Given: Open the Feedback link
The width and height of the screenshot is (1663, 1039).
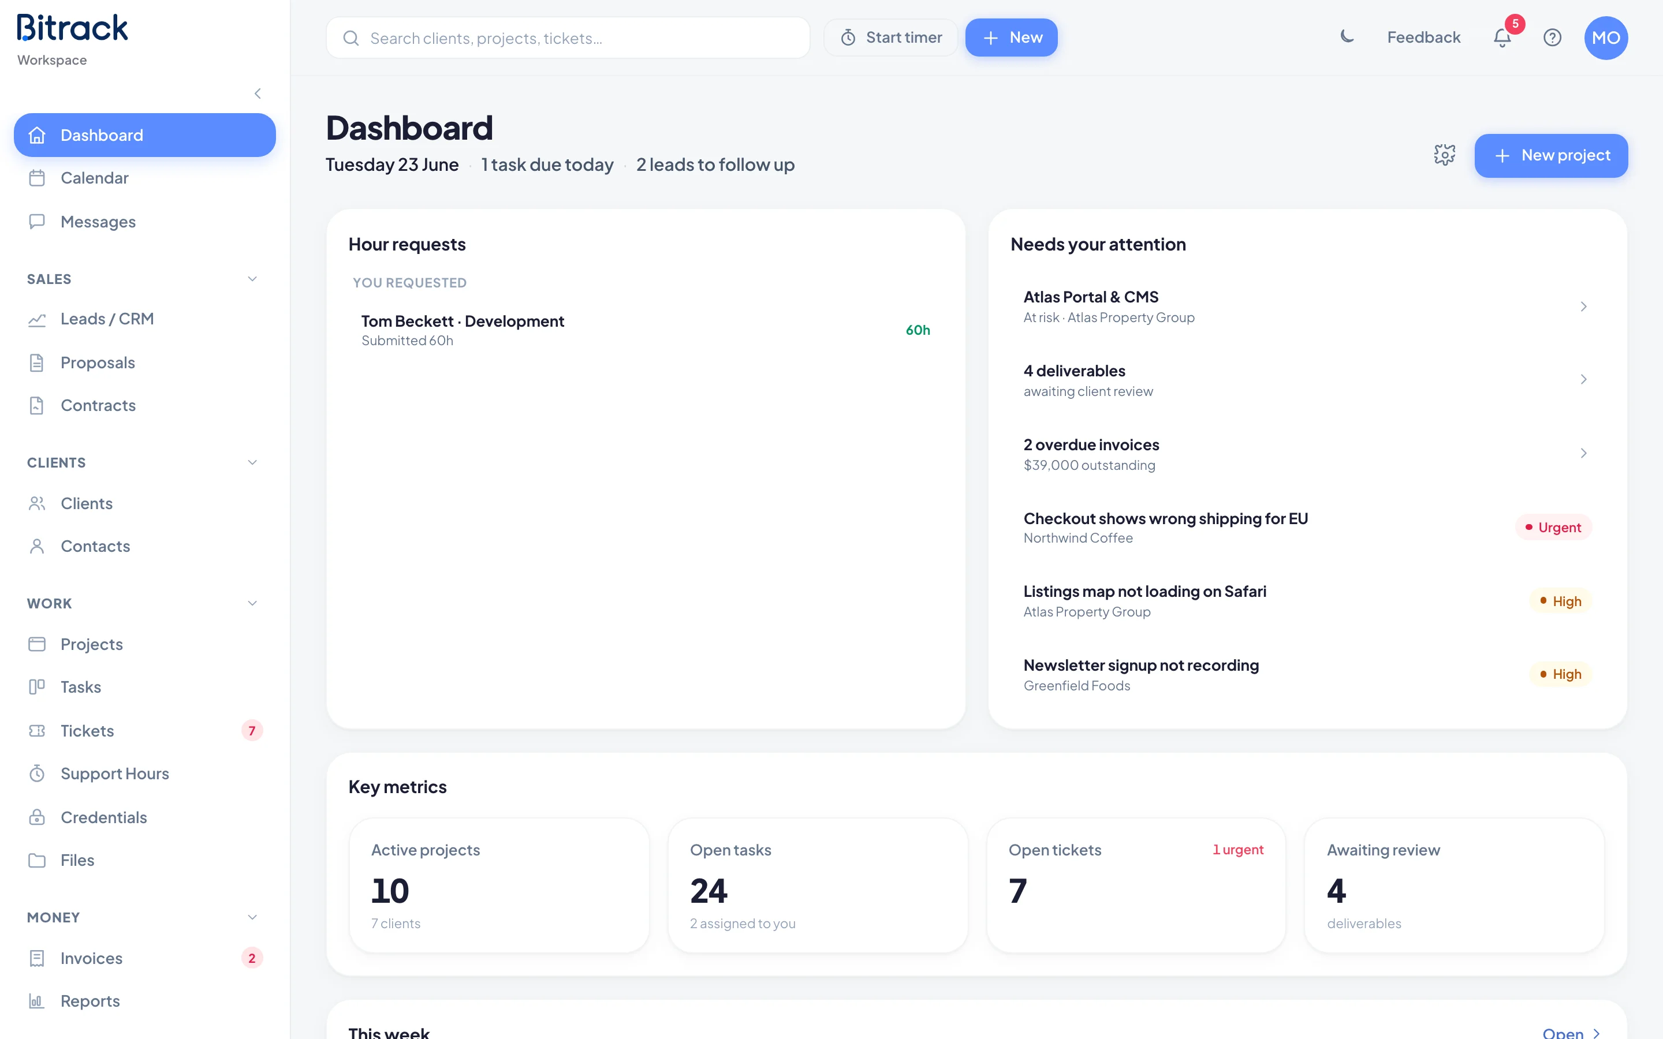Looking at the screenshot, I should coord(1423,38).
